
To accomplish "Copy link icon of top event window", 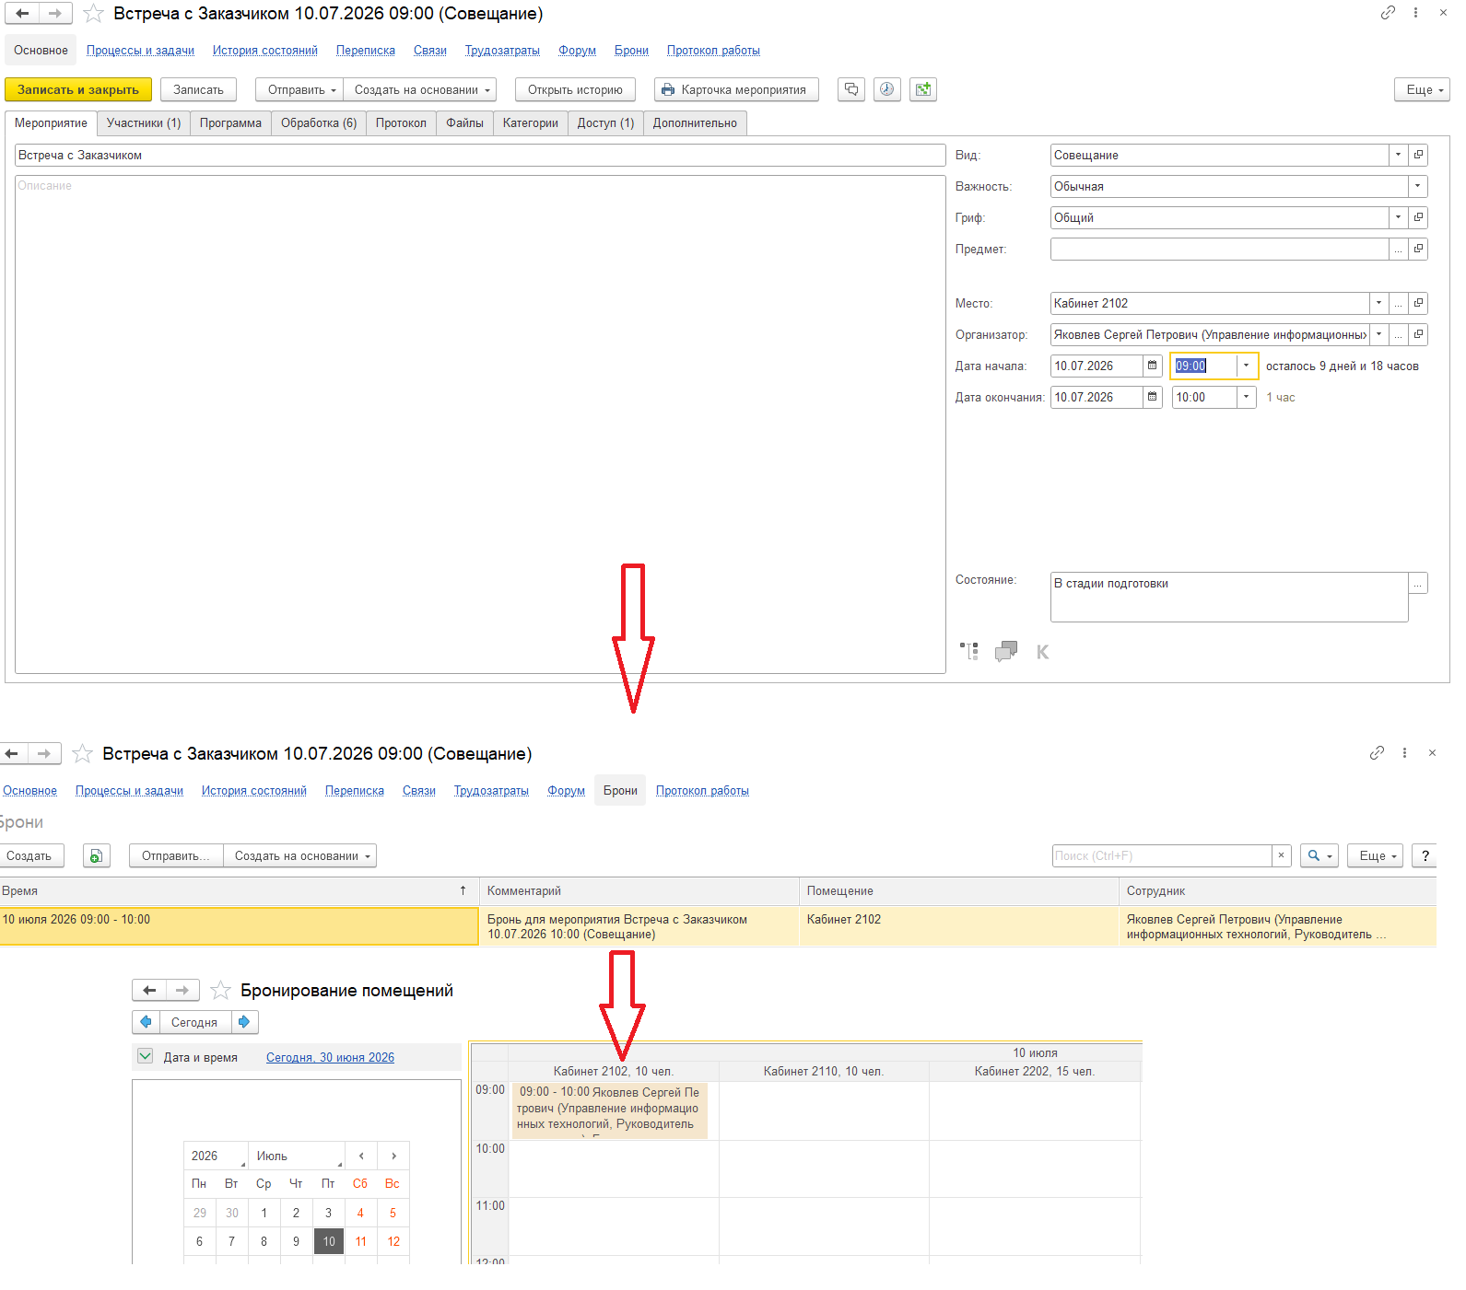I will (x=1388, y=13).
